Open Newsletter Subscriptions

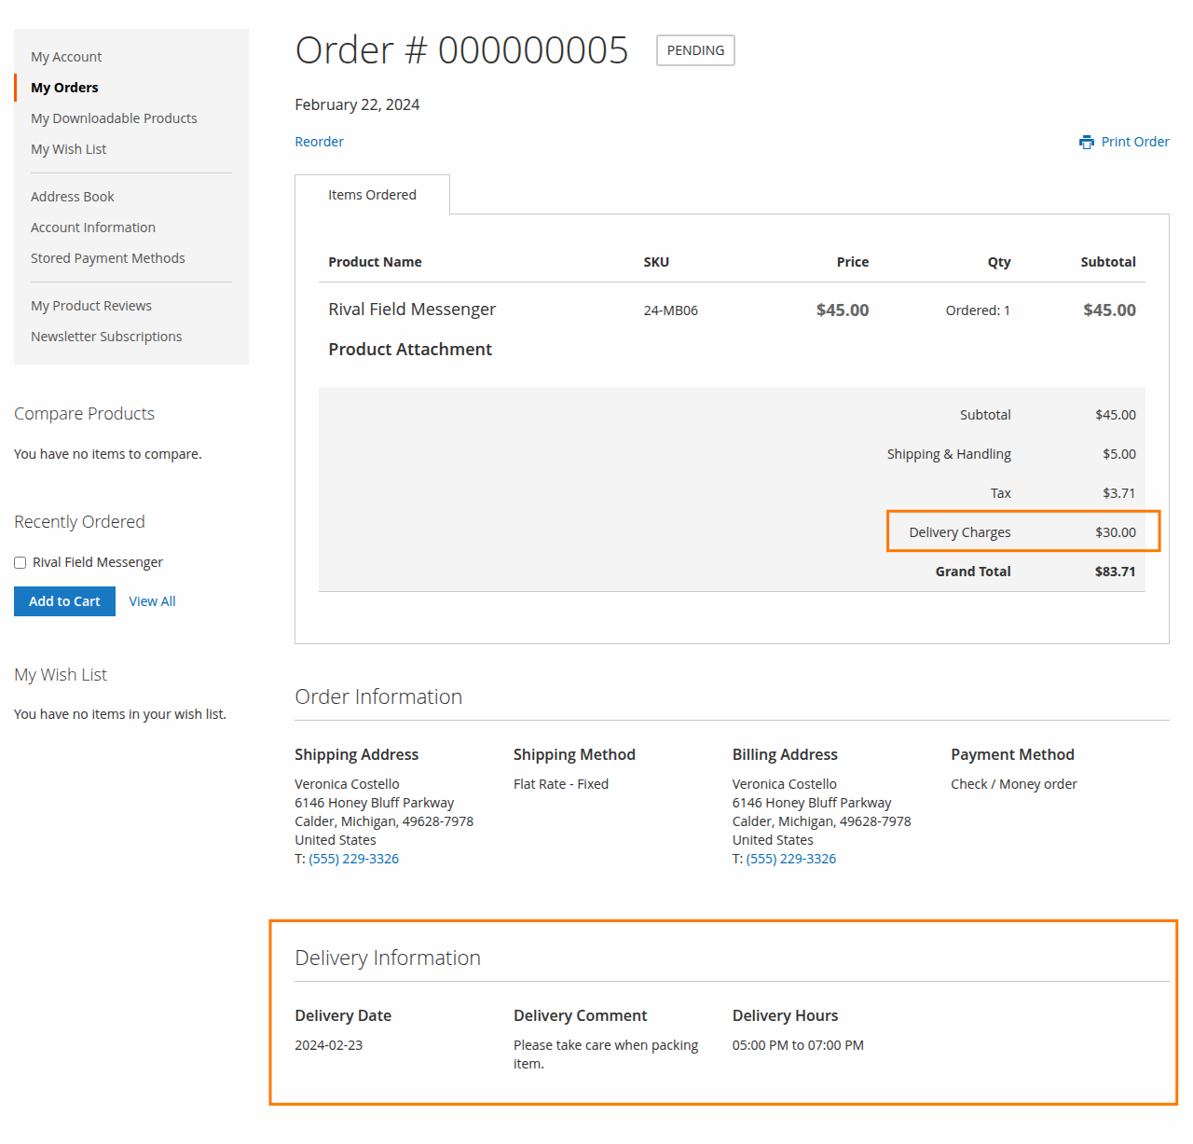pyautogui.click(x=106, y=337)
